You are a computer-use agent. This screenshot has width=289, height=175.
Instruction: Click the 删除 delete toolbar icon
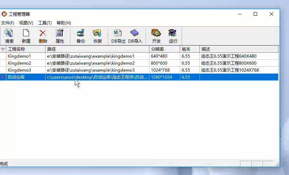[43, 36]
